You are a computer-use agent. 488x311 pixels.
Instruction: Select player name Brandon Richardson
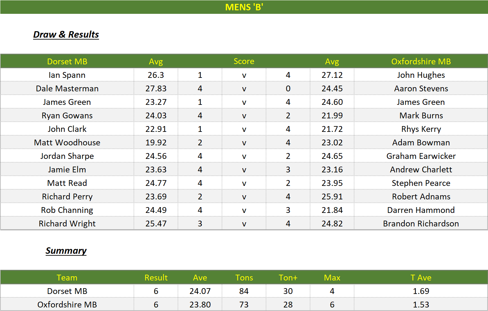pyautogui.click(x=421, y=224)
